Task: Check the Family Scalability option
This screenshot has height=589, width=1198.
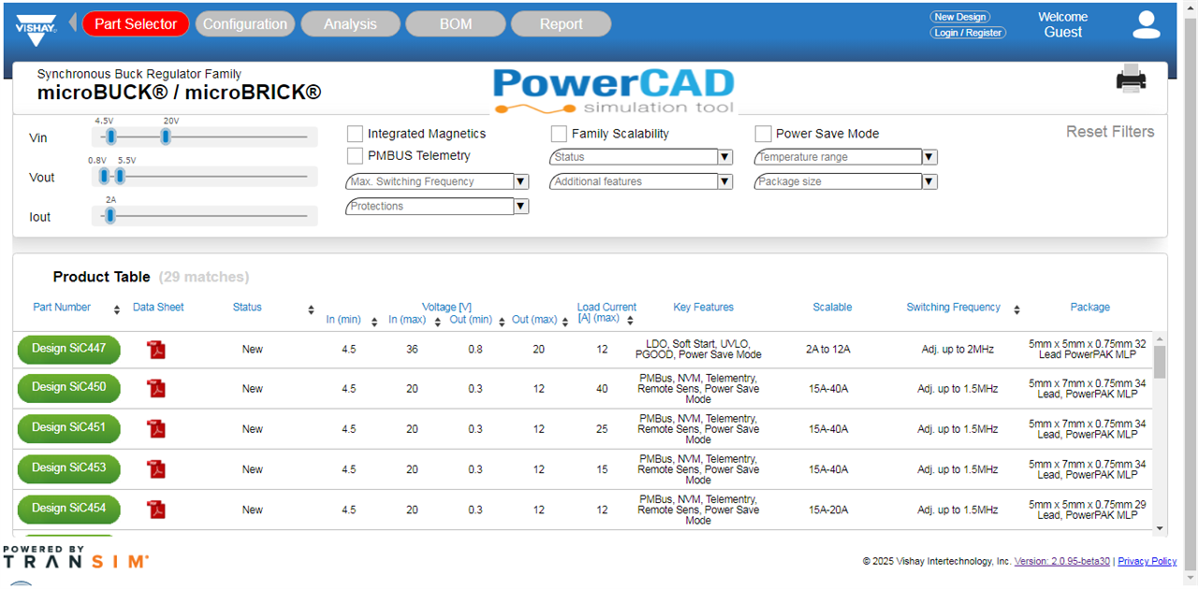Action: [559, 134]
